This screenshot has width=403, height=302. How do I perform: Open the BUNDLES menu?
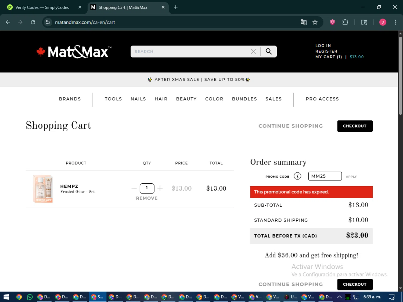pyautogui.click(x=244, y=99)
